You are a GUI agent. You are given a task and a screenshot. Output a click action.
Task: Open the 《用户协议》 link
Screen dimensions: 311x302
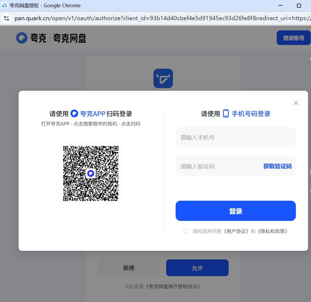click(x=236, y=231)
